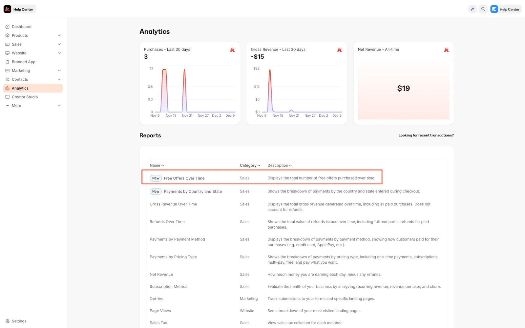Expand the Marketing menu chevron
This screenshot has height=328, width=525.
click(x=59, y=71)
